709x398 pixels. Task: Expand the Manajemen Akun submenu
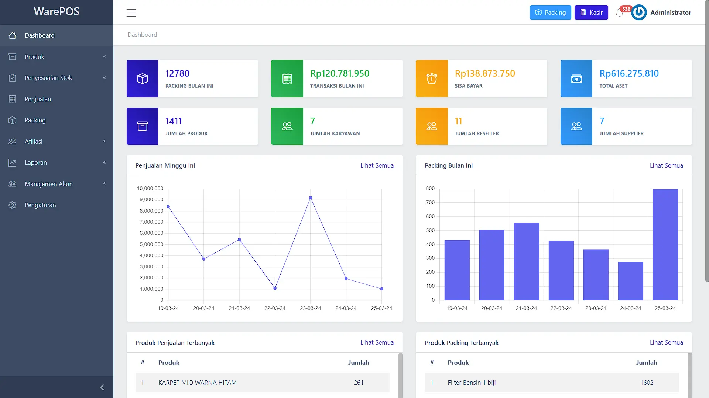(x=56, y=184)
